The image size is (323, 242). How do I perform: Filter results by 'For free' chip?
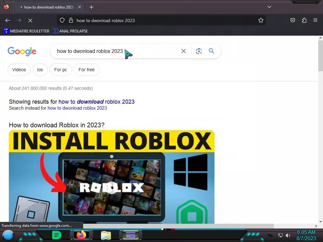click(86, 70)
